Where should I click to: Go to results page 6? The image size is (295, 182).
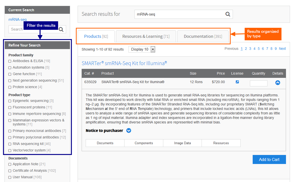[263, 49]
